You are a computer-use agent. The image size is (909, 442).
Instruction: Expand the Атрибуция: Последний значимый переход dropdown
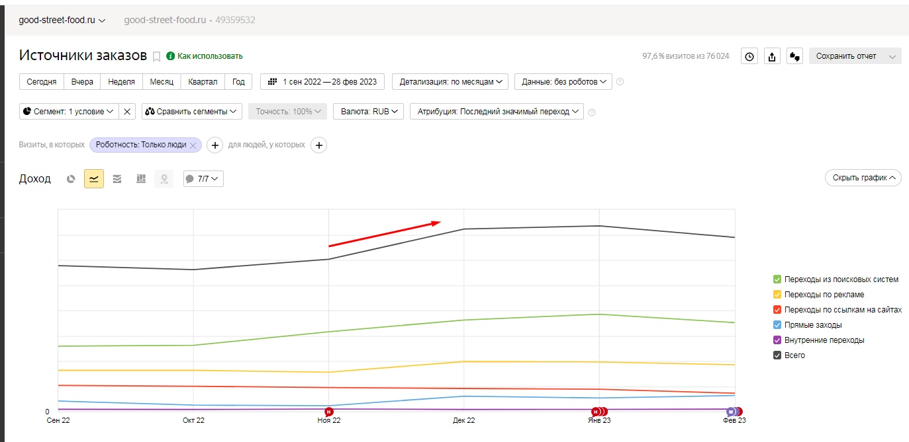497,112
